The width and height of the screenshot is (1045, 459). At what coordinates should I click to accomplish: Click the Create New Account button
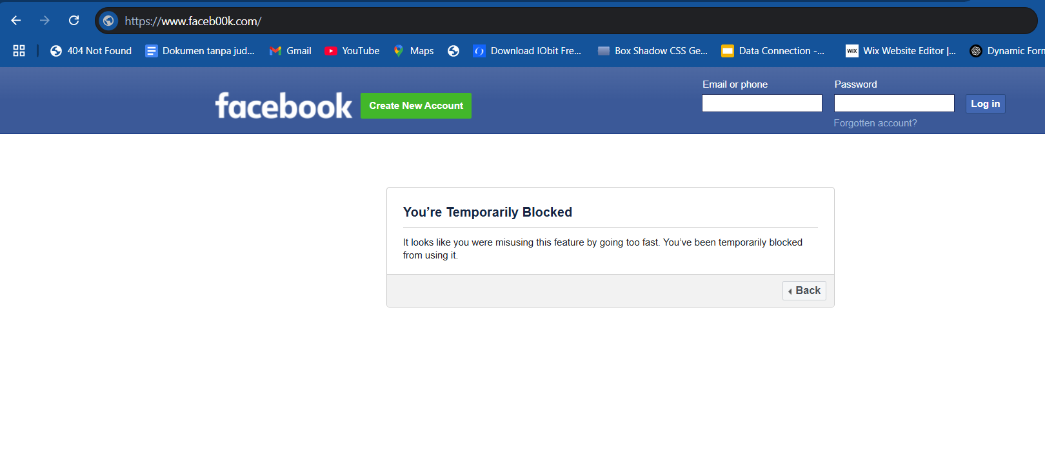pyautogui.click(x=416, y=106)
